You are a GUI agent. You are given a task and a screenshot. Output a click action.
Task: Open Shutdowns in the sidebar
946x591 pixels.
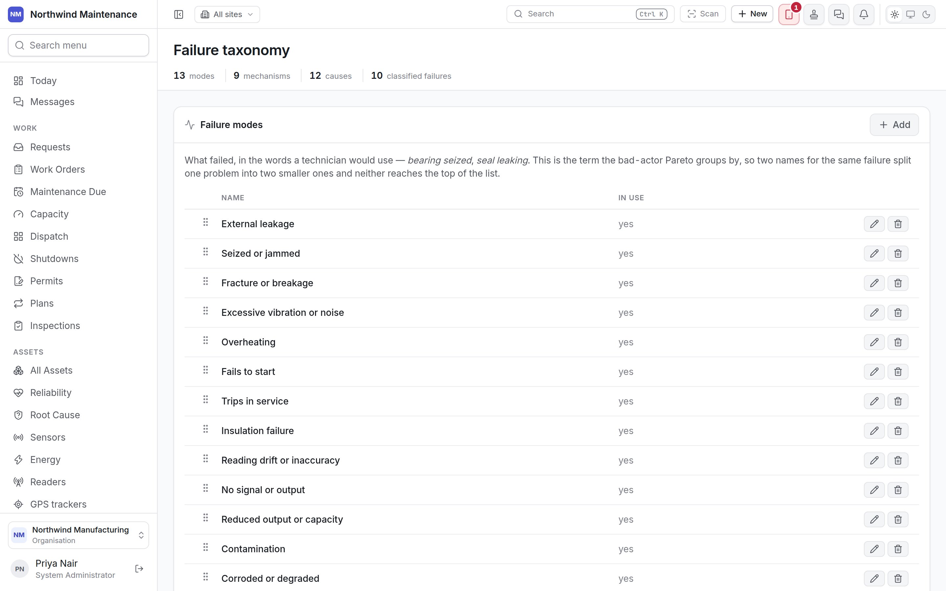click(x=79, y=259)
